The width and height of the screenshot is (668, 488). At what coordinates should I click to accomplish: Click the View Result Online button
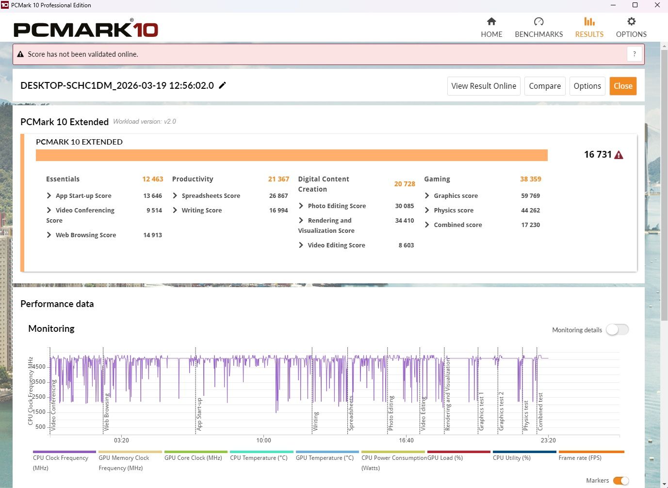pos(483,86)
